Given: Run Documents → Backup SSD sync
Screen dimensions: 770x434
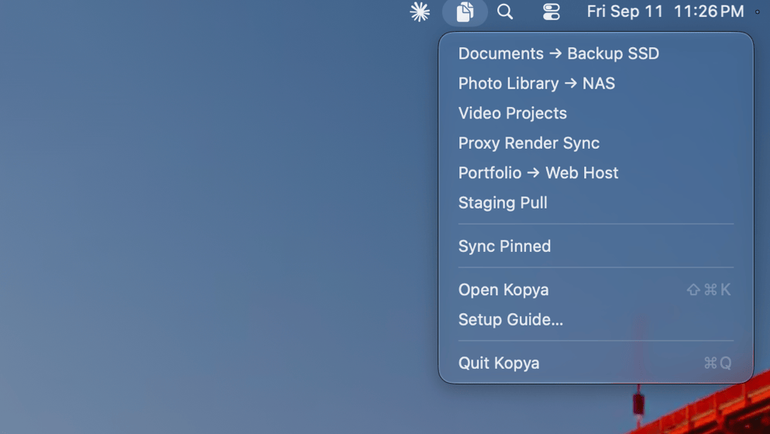Looking at the screenshot, I should tap(596, 53).
